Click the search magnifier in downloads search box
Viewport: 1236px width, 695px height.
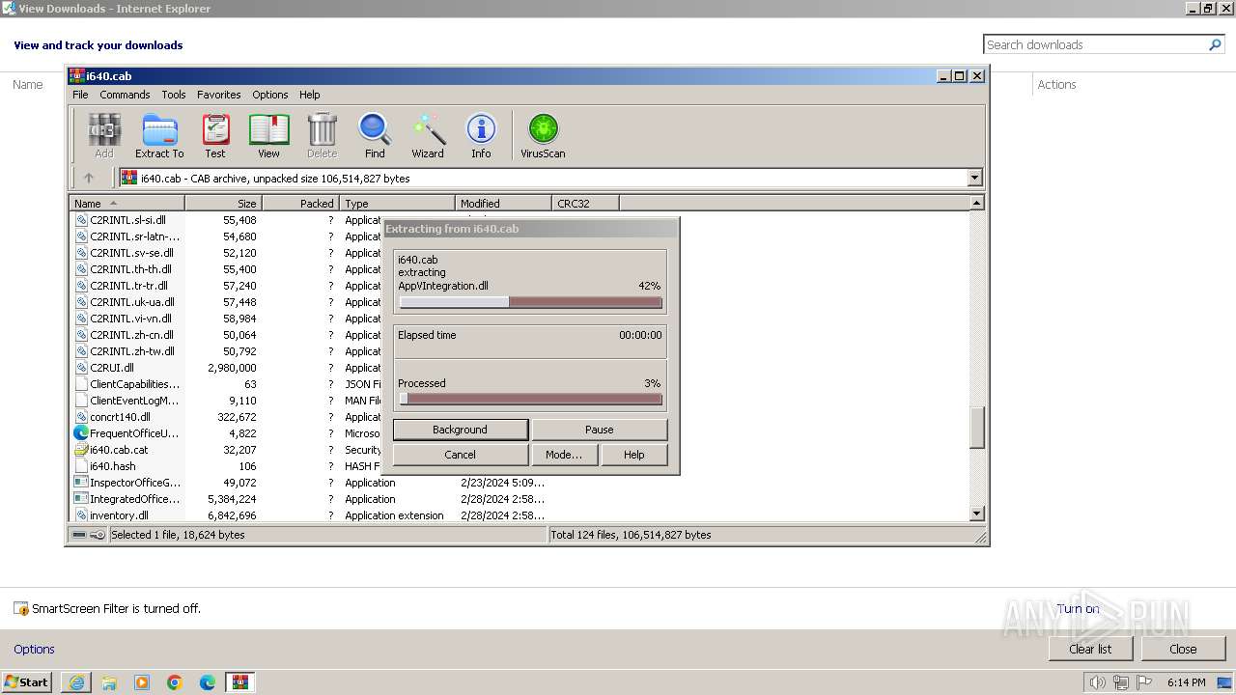tap(1215, 44)
